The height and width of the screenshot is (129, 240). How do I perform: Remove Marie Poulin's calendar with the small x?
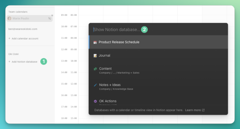[x=52, y=16]
